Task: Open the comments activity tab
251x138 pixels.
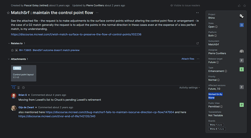Action: 13,88
